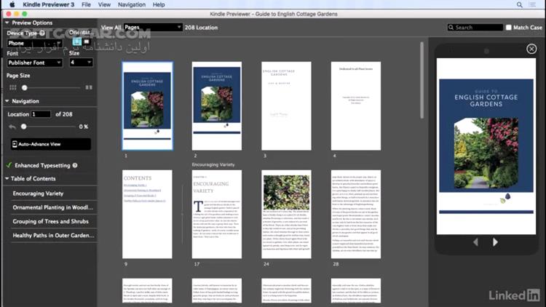Click '208 Location' text
546x307 pixels.
pos(201,28)
